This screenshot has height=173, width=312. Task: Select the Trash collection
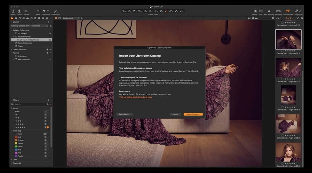(20, 46)
